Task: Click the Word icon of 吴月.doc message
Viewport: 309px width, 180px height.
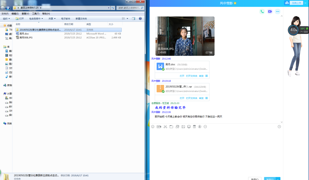Action: click(160, 66)
